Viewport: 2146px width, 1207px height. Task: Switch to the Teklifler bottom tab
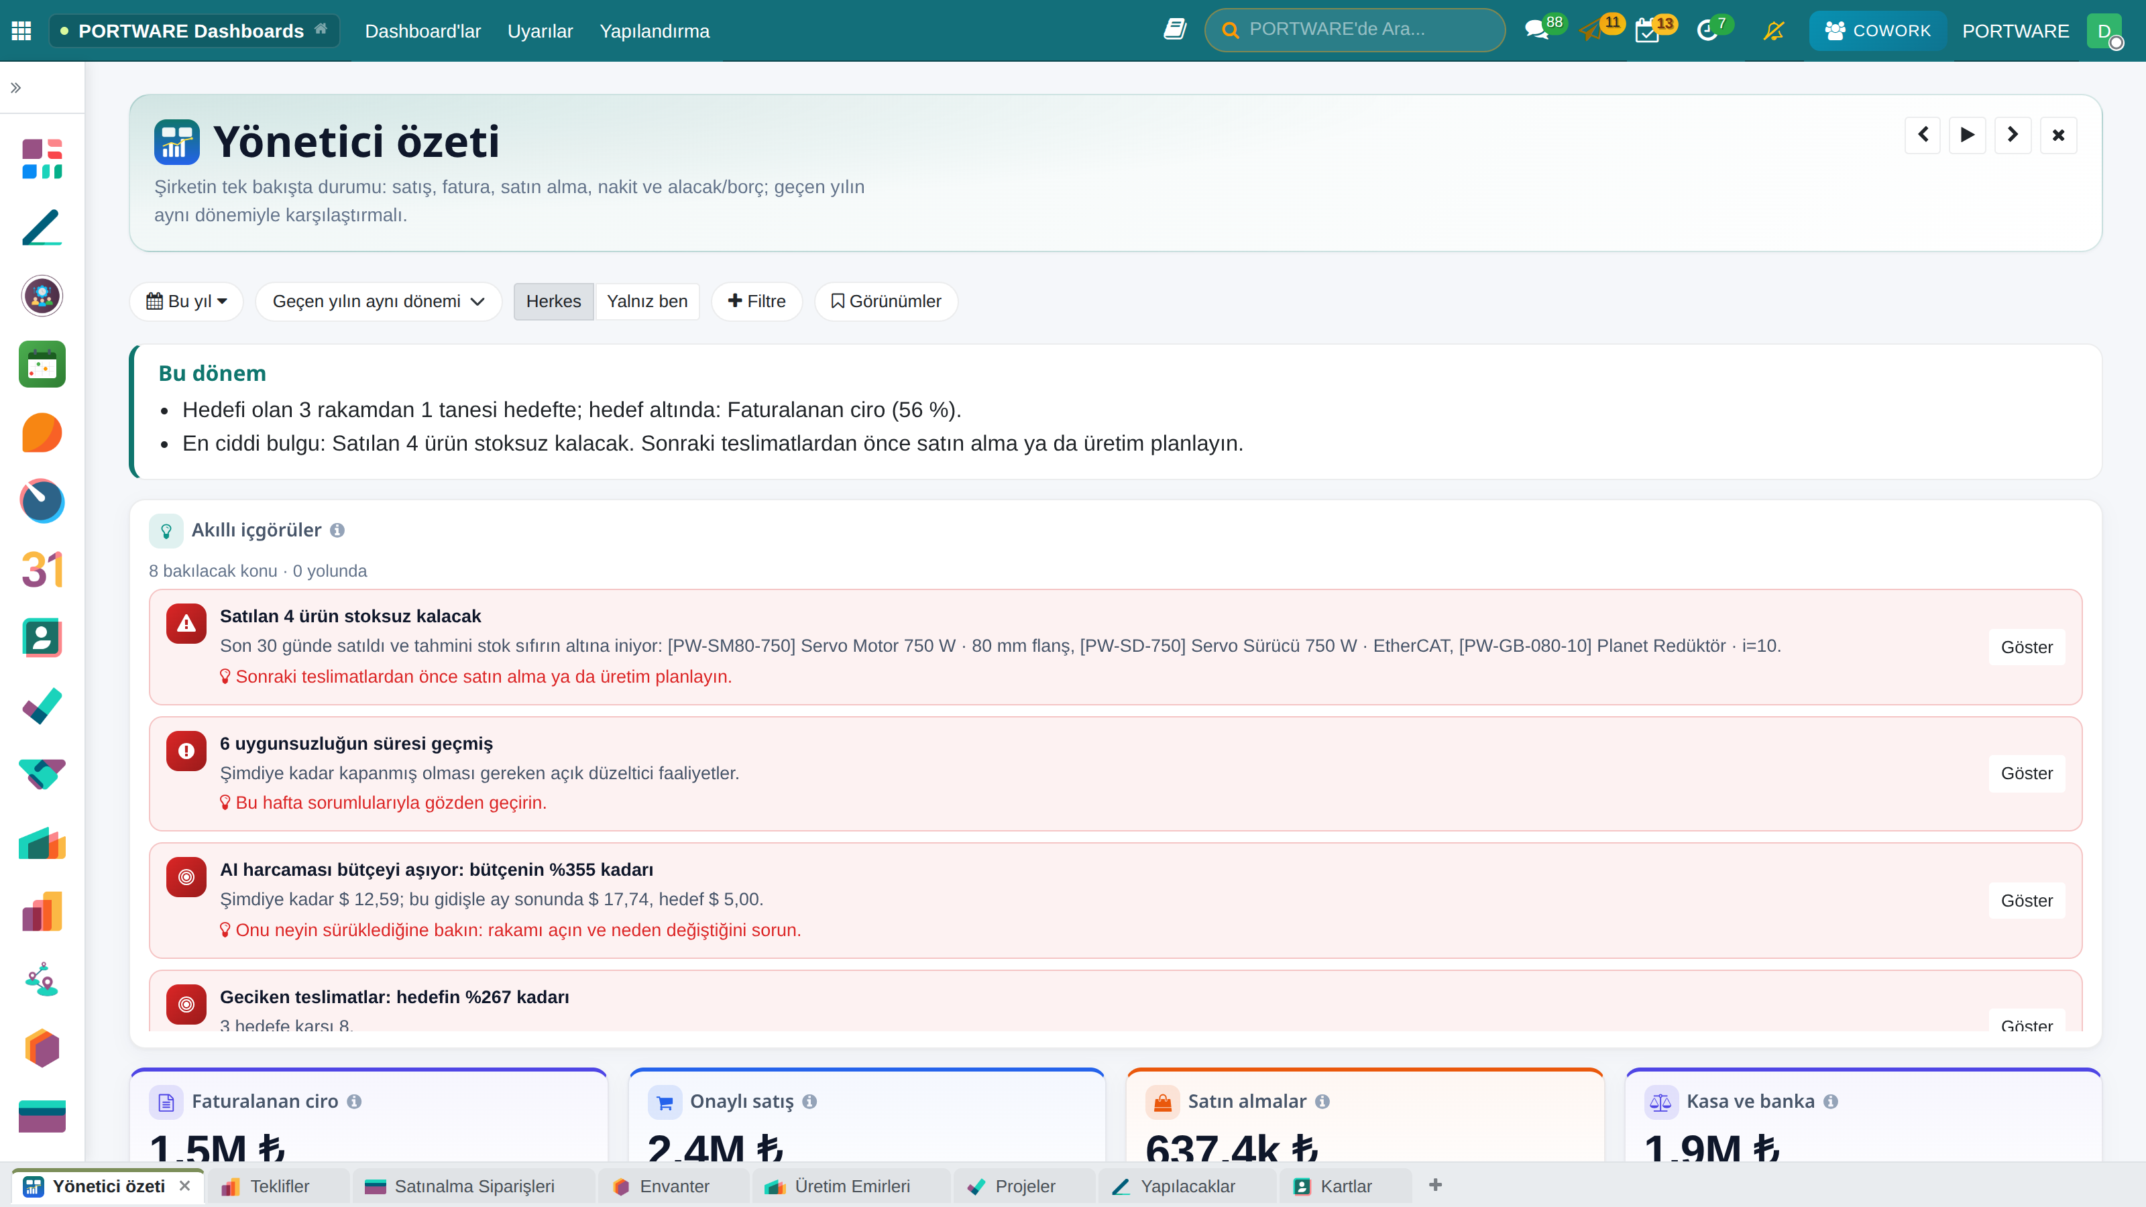278,1186
